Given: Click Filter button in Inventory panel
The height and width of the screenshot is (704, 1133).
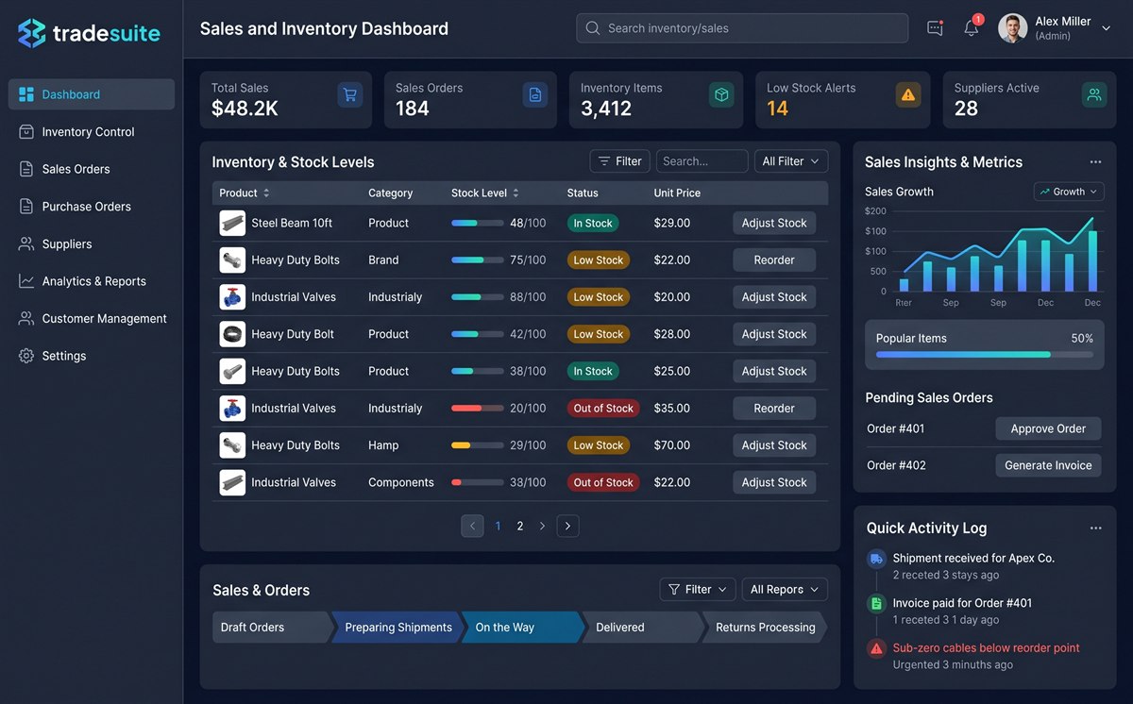Looking at the screenshot, I should pyautogui.click(x=620, y=161).
